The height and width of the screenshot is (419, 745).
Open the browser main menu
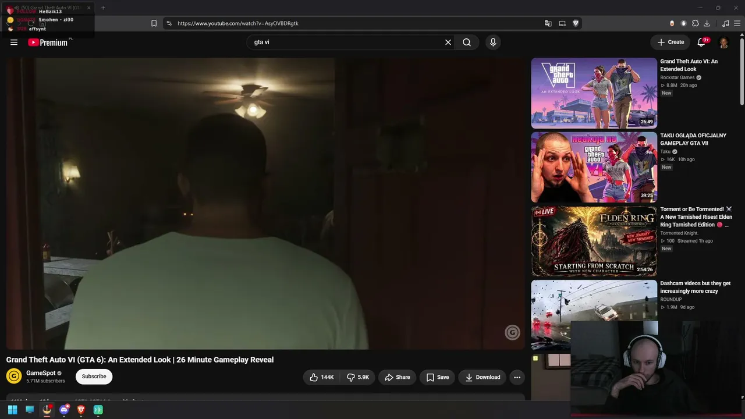coord(737,23)
